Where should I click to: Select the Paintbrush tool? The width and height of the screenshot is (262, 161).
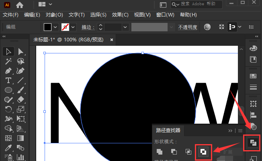[x=20, y=90]
